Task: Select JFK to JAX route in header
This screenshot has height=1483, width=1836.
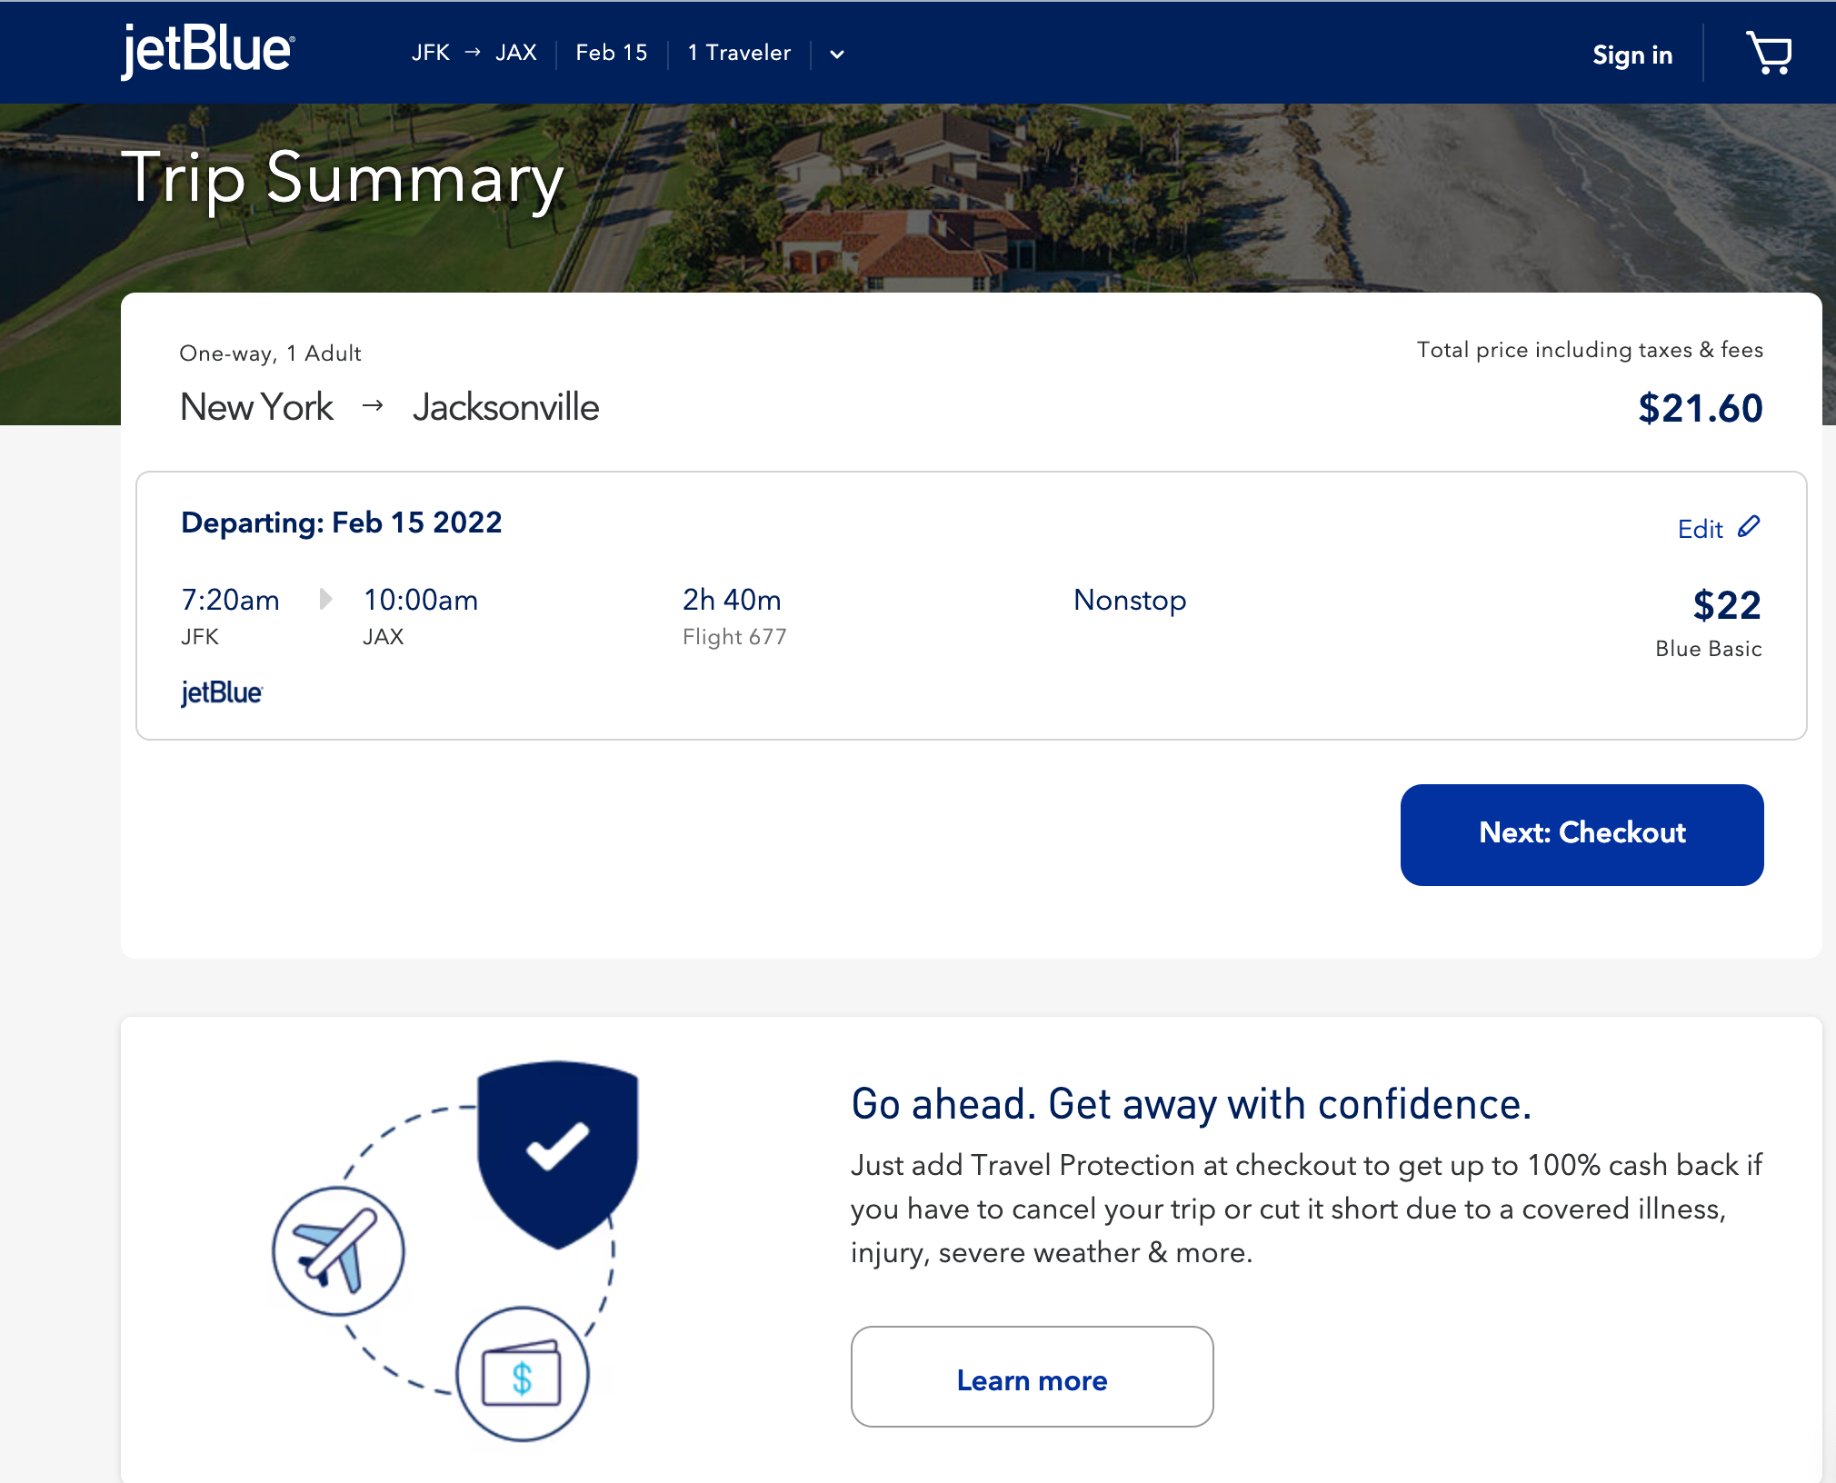Action: pyautogui.click(x=474, y=53)
